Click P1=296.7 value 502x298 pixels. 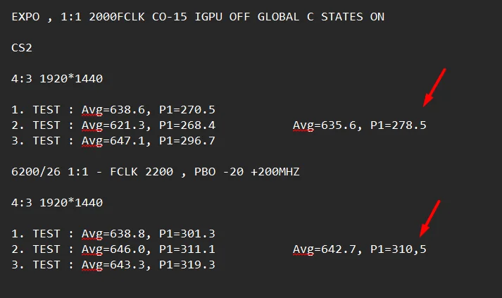[187, 141]
